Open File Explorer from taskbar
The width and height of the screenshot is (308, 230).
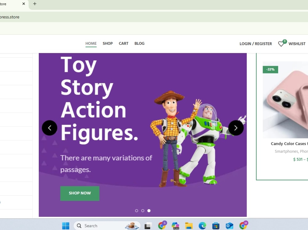pos(189,226)
